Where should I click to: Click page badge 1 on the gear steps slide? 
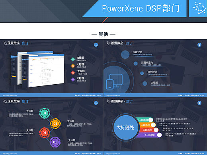(96, 103)
